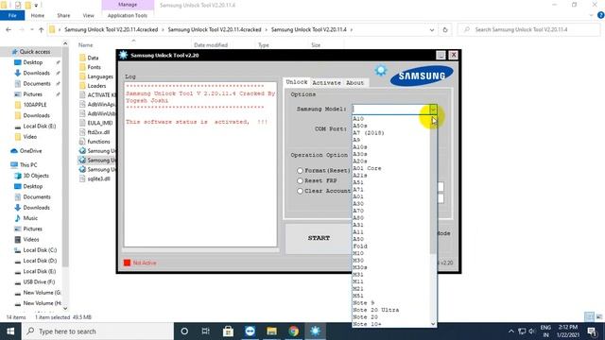Click the Samsung Unlock Tool title bar icon

tap(124, 55)
